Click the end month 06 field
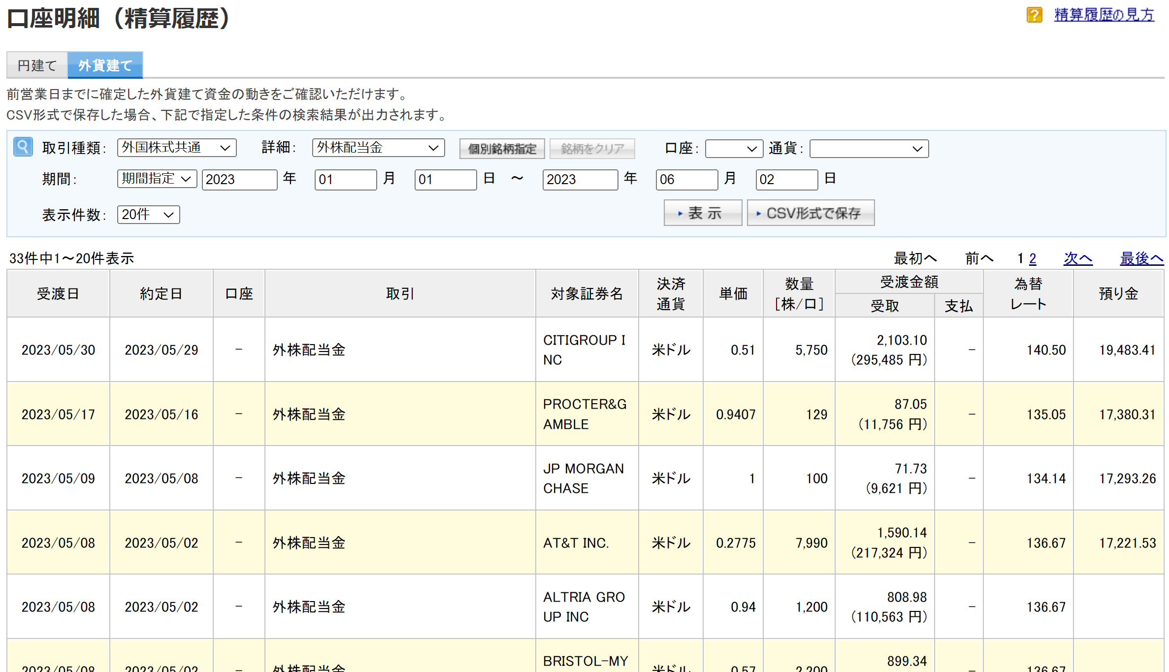The height and width of the screenshot is (672, 1169). click(x=686, y=179)
